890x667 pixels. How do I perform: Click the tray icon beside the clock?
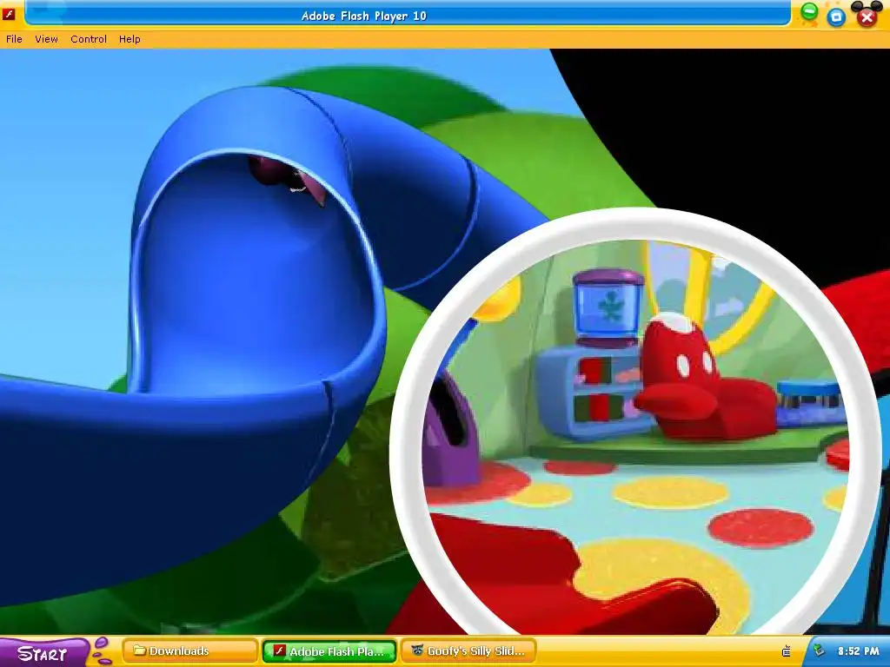(x=819, y=650)
